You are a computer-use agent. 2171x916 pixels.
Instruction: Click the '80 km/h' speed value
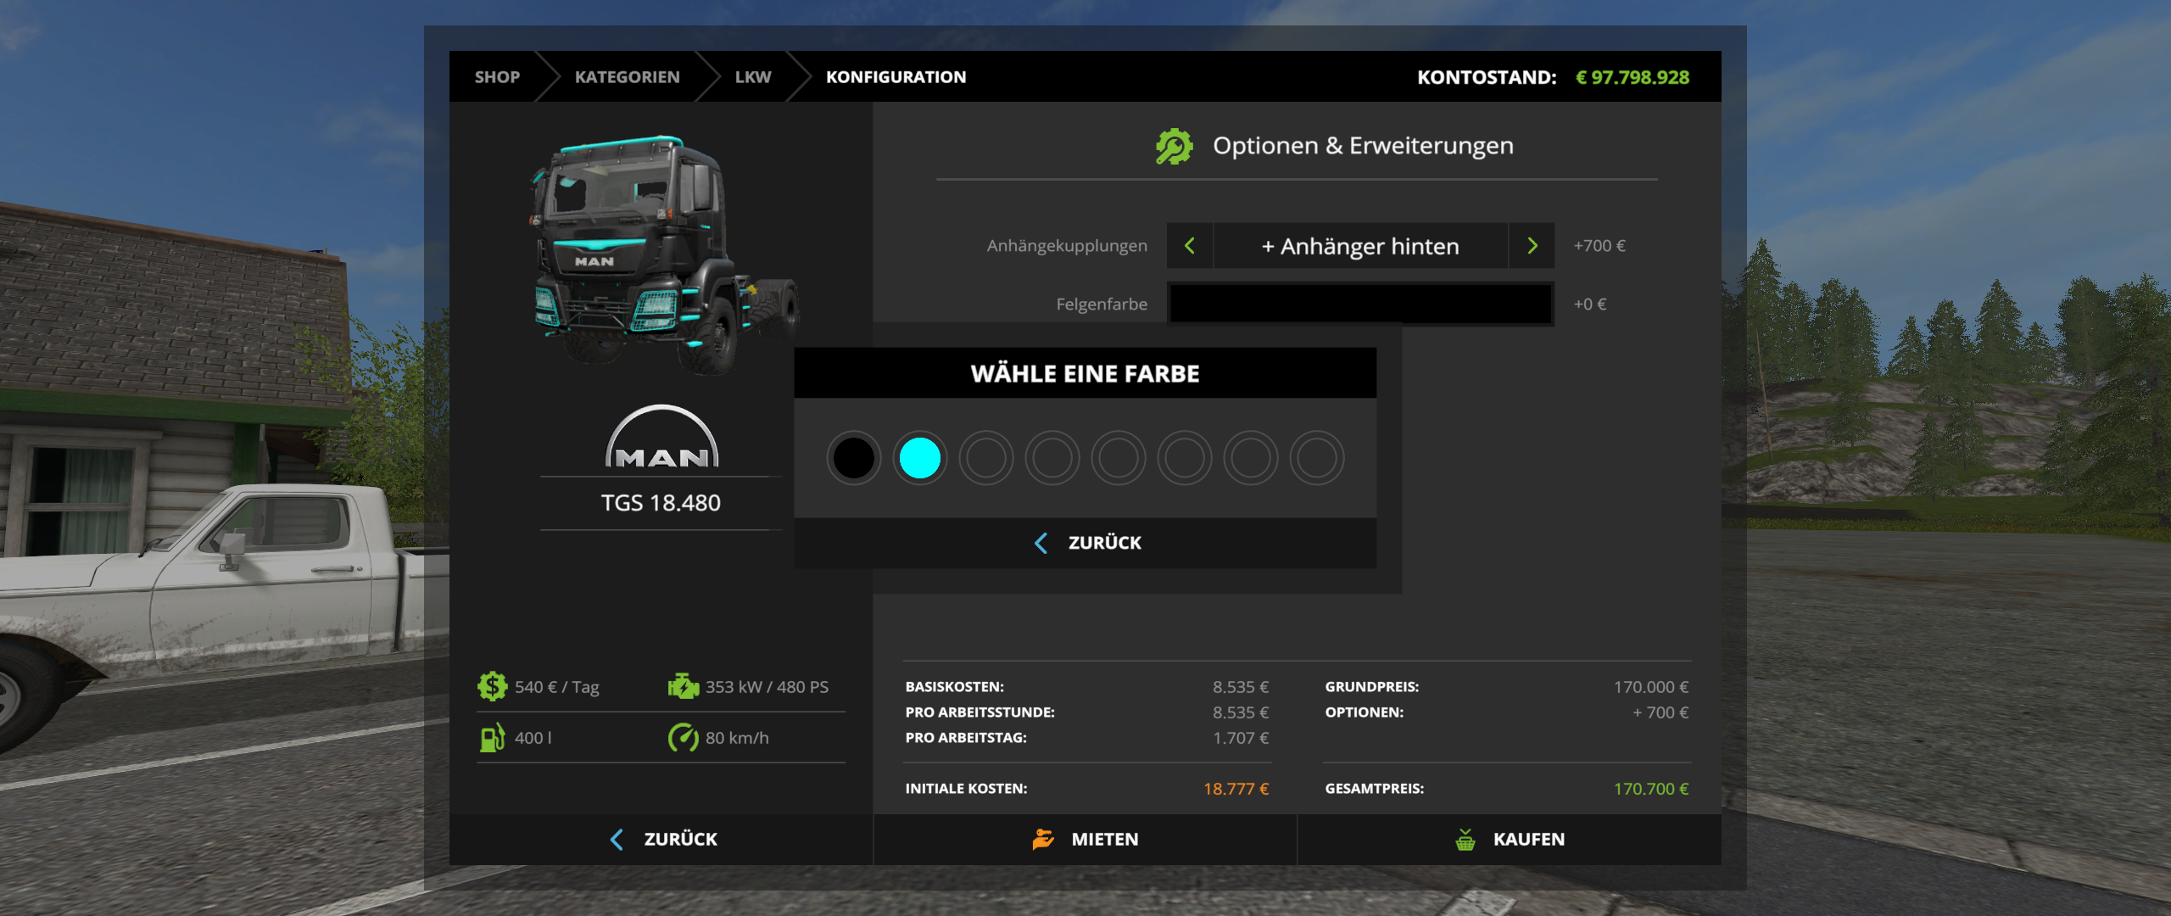coord(737,738)
